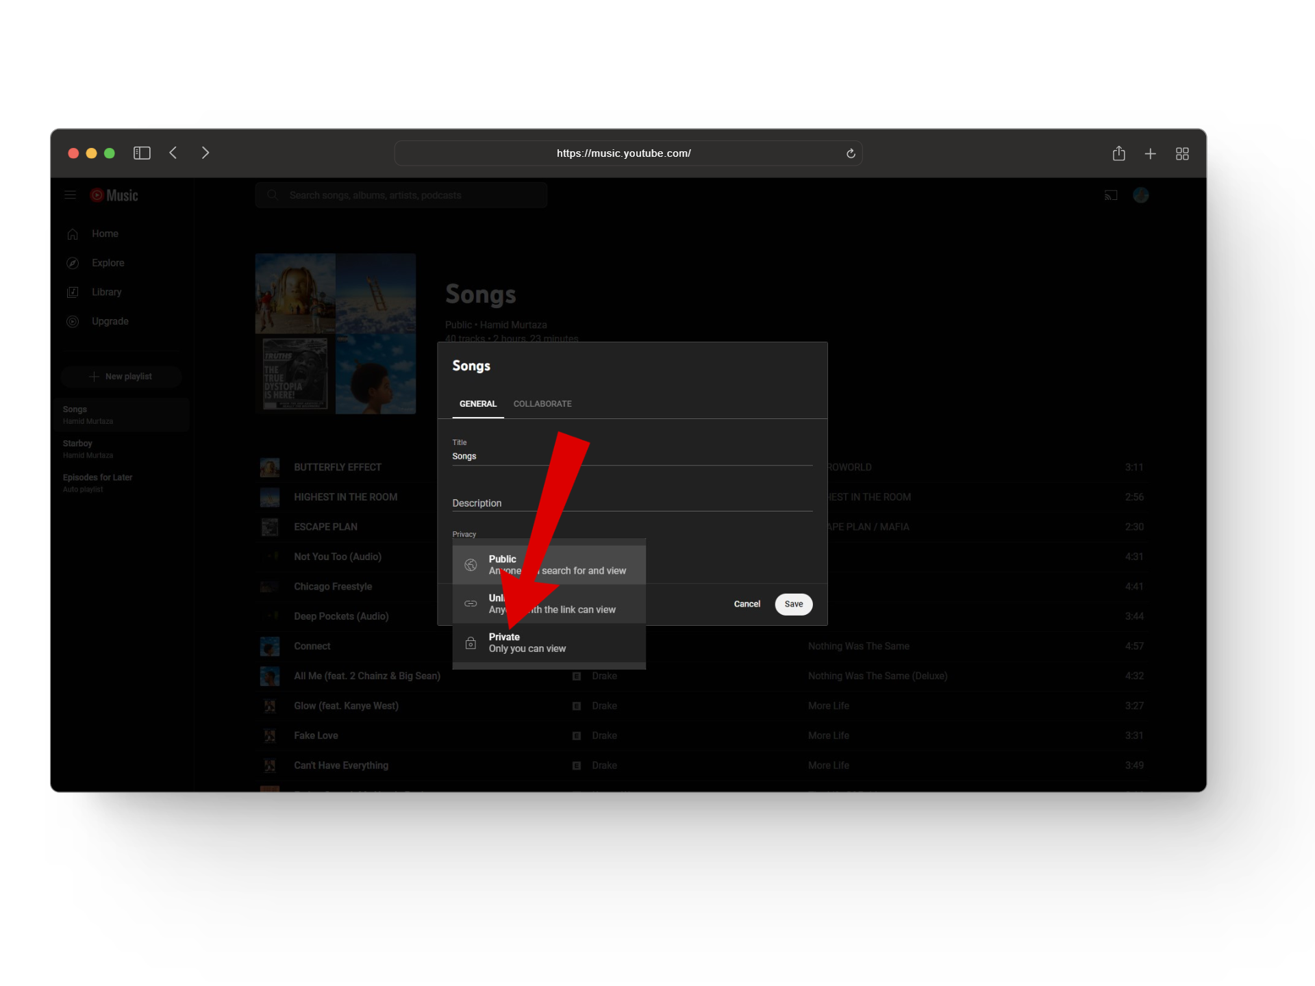Reload the page with refresh icon
This screenshot has width=1315, height=986.
coord(851,153)
